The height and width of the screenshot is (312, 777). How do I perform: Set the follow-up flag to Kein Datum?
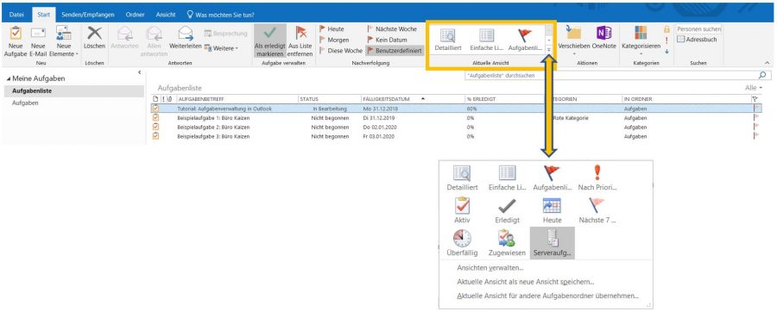point(387,40)
